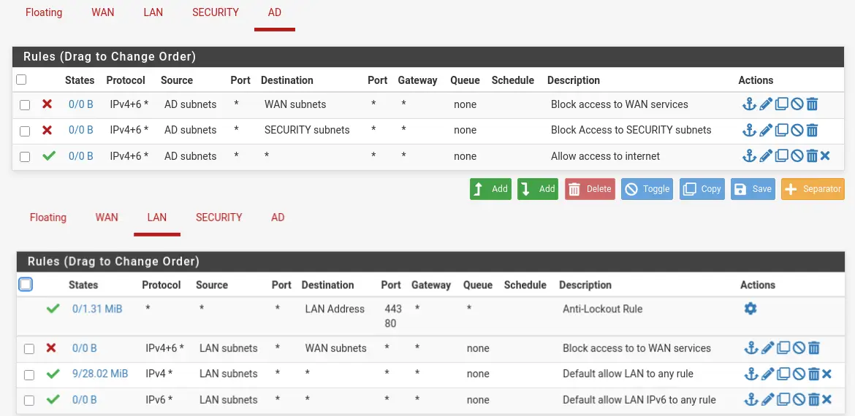
Task: Open states link 9/28.02 MiB
Action: [x=100, y=374]
